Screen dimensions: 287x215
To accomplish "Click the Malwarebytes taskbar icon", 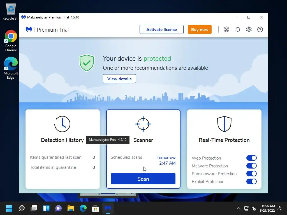I will tap(108, 208).
